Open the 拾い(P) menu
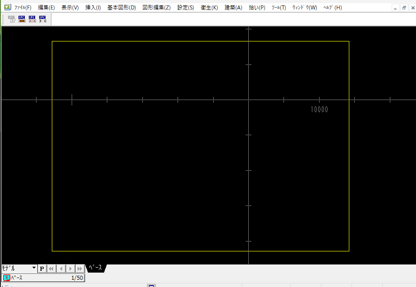The width and height of the screenshot is (416, 287). click(x=257, y=8)
